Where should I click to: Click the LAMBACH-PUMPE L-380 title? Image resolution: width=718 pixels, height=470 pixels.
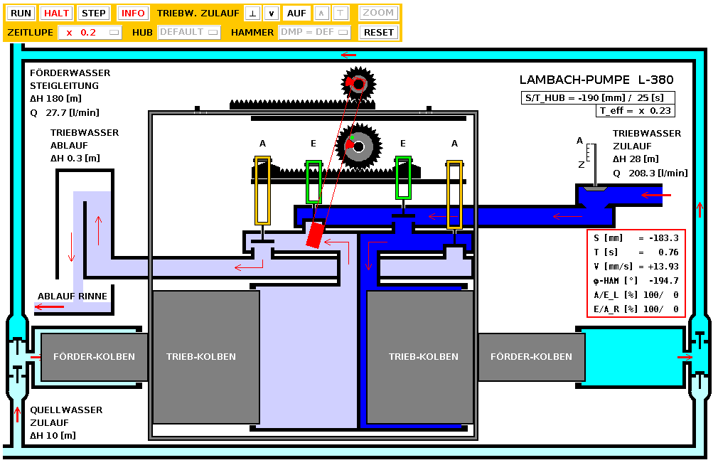pyautogui.click(x=596, y=80)
